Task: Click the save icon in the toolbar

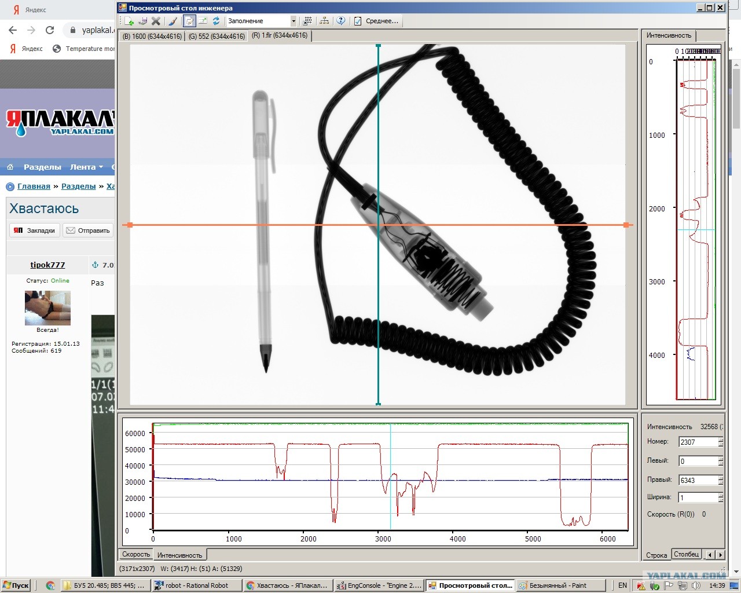Action: click(x=142, y=21)
